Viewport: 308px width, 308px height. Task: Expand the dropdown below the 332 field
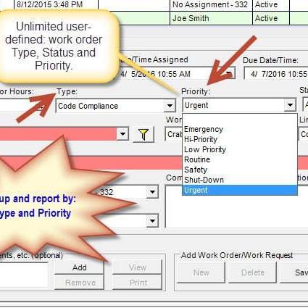click(152, 220)
